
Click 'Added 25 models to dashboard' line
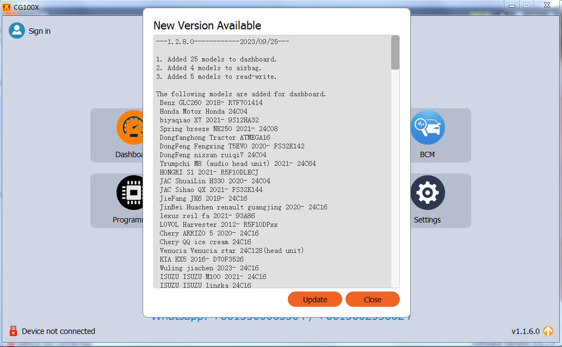216,59
